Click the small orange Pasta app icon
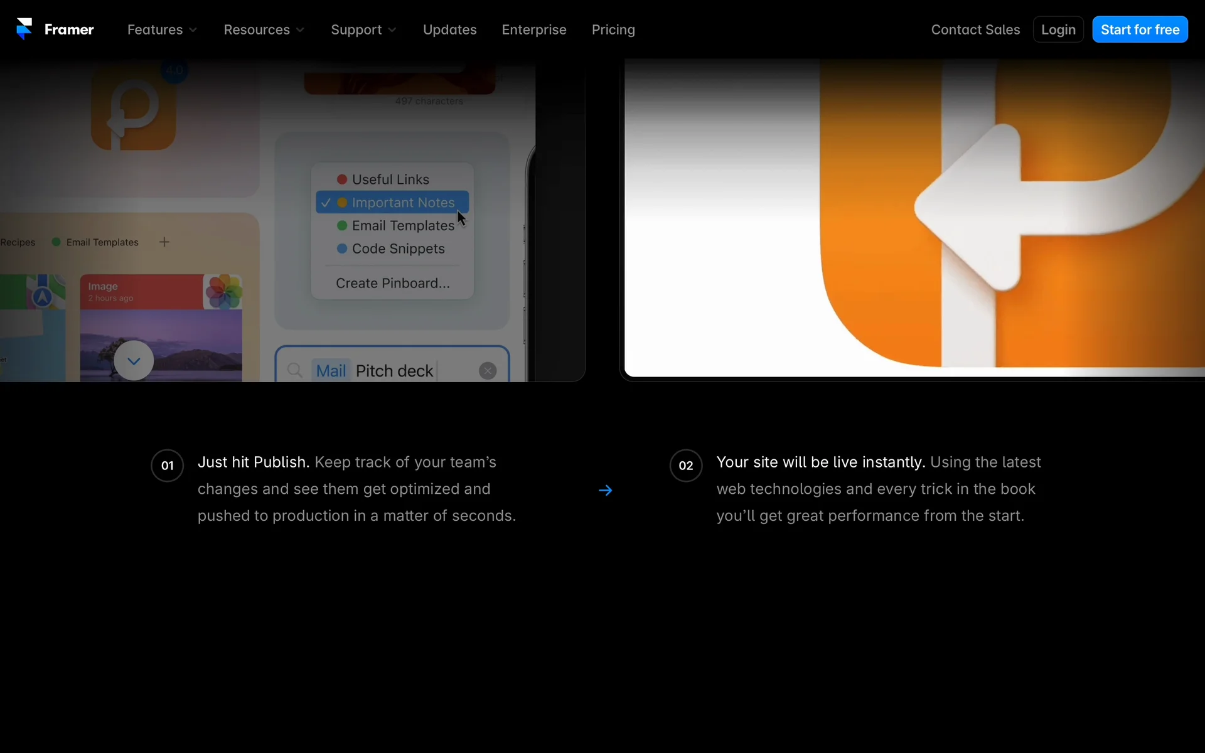 click(134, 108)
